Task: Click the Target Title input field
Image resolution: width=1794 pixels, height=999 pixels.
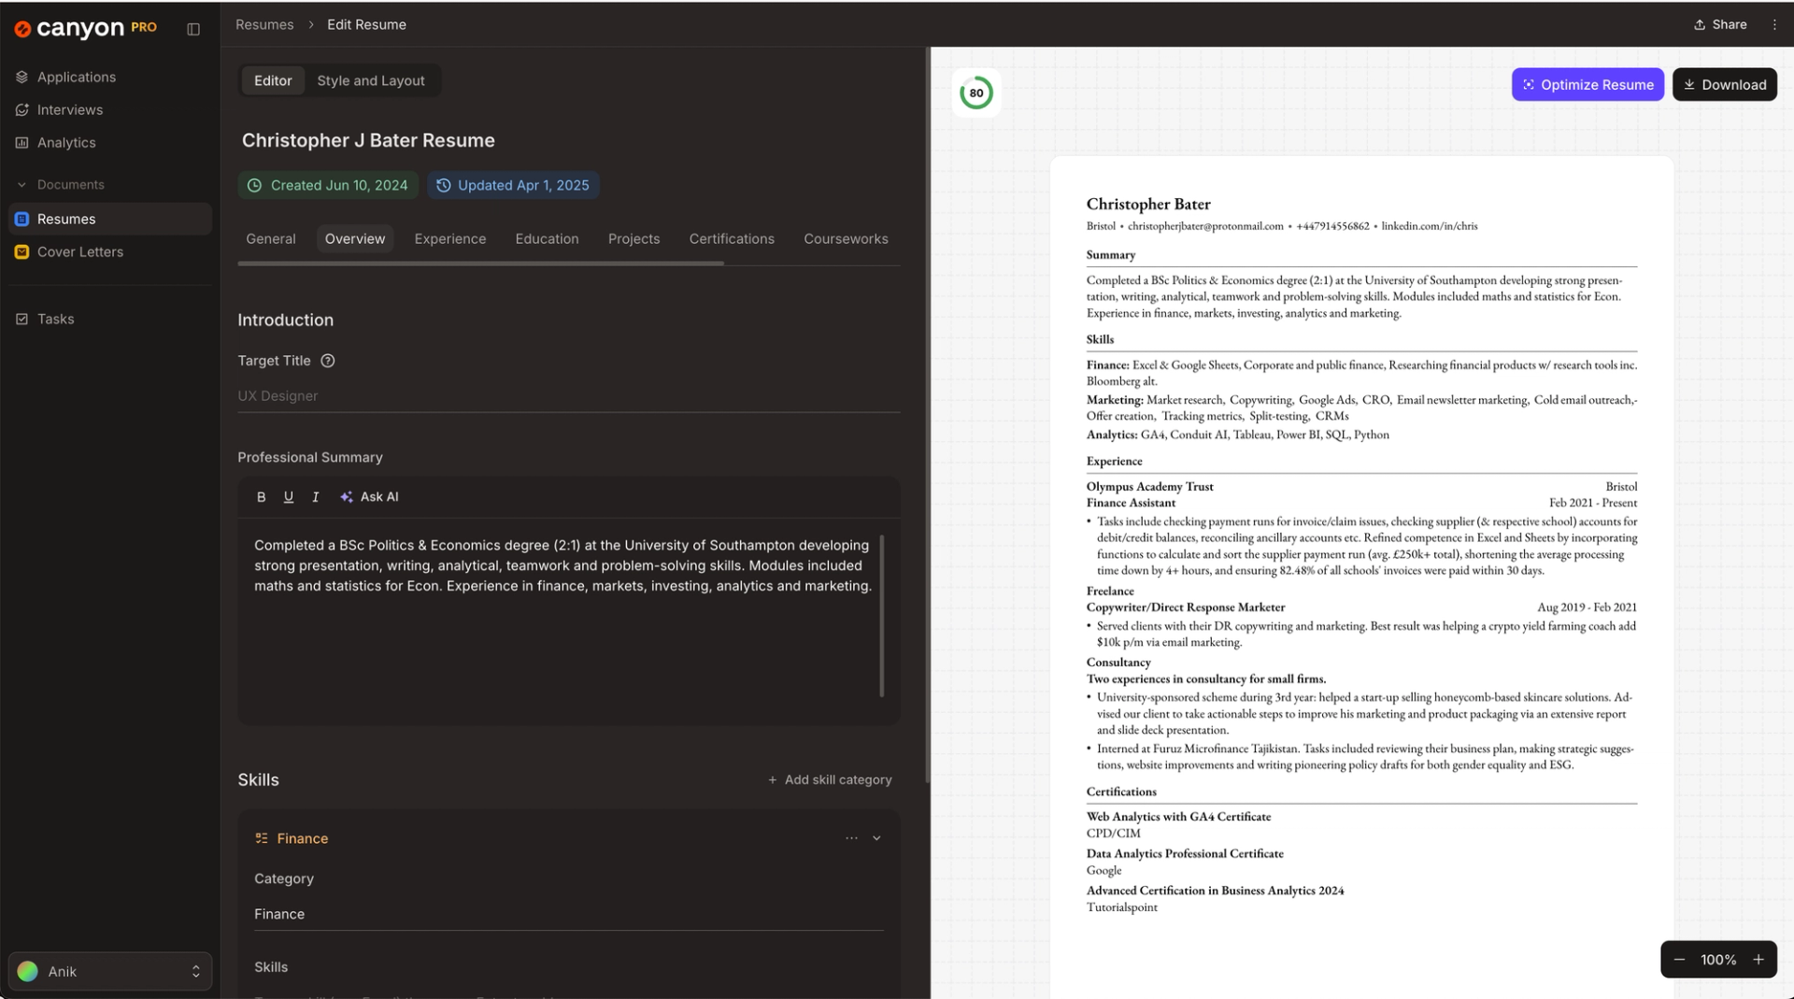Action: [x=569, y=396]
